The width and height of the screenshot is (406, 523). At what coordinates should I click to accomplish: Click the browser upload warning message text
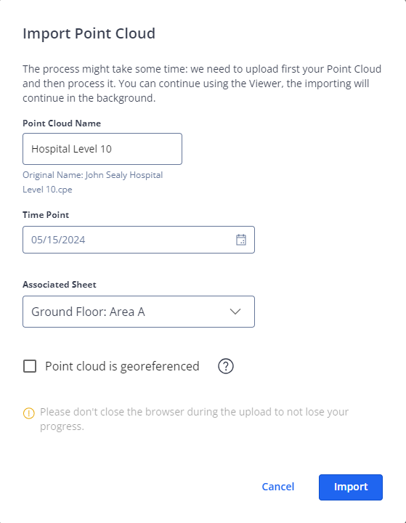coord(194,419)
